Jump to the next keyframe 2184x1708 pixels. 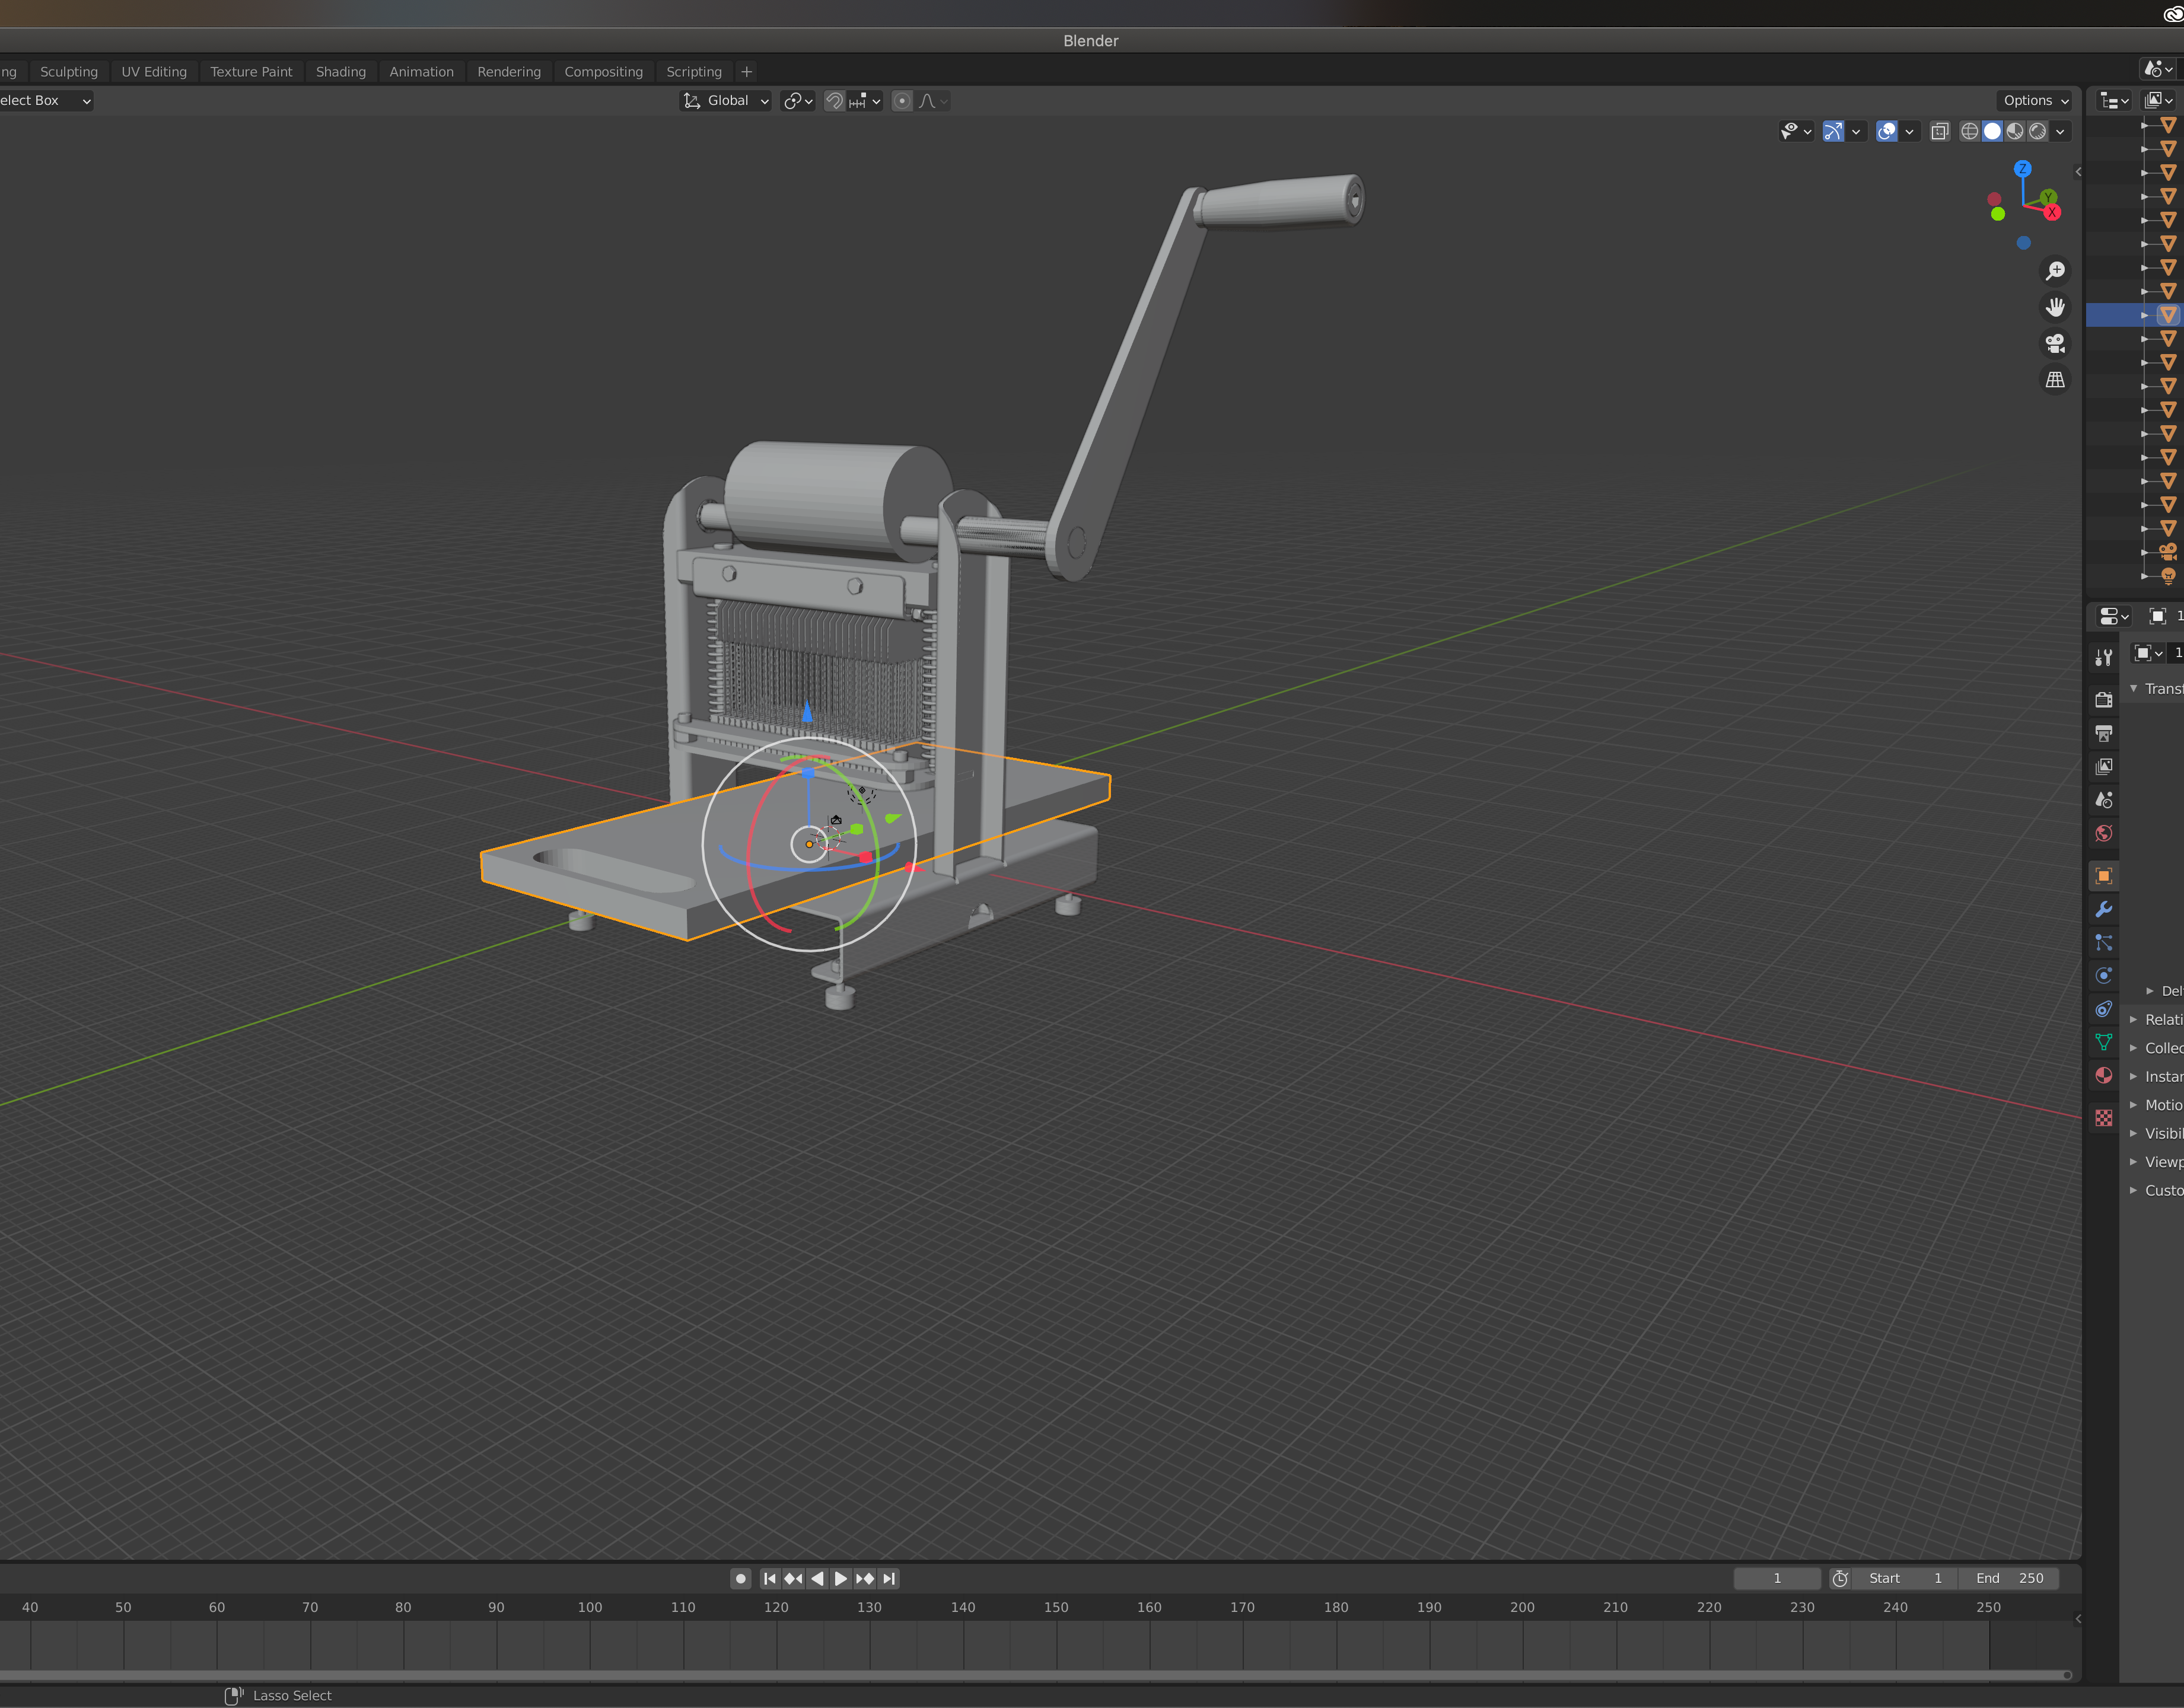click(865, 1578)
